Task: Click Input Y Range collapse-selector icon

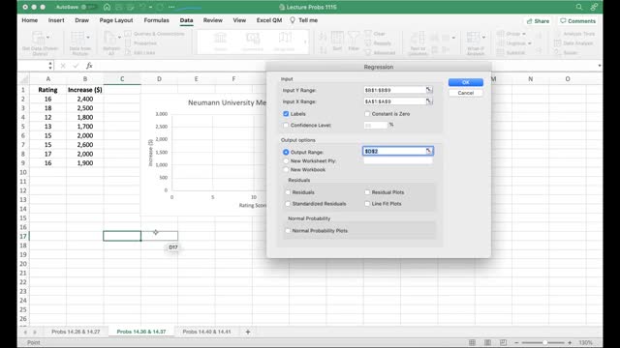Action: pyautogui.click(x=428, y=90)
